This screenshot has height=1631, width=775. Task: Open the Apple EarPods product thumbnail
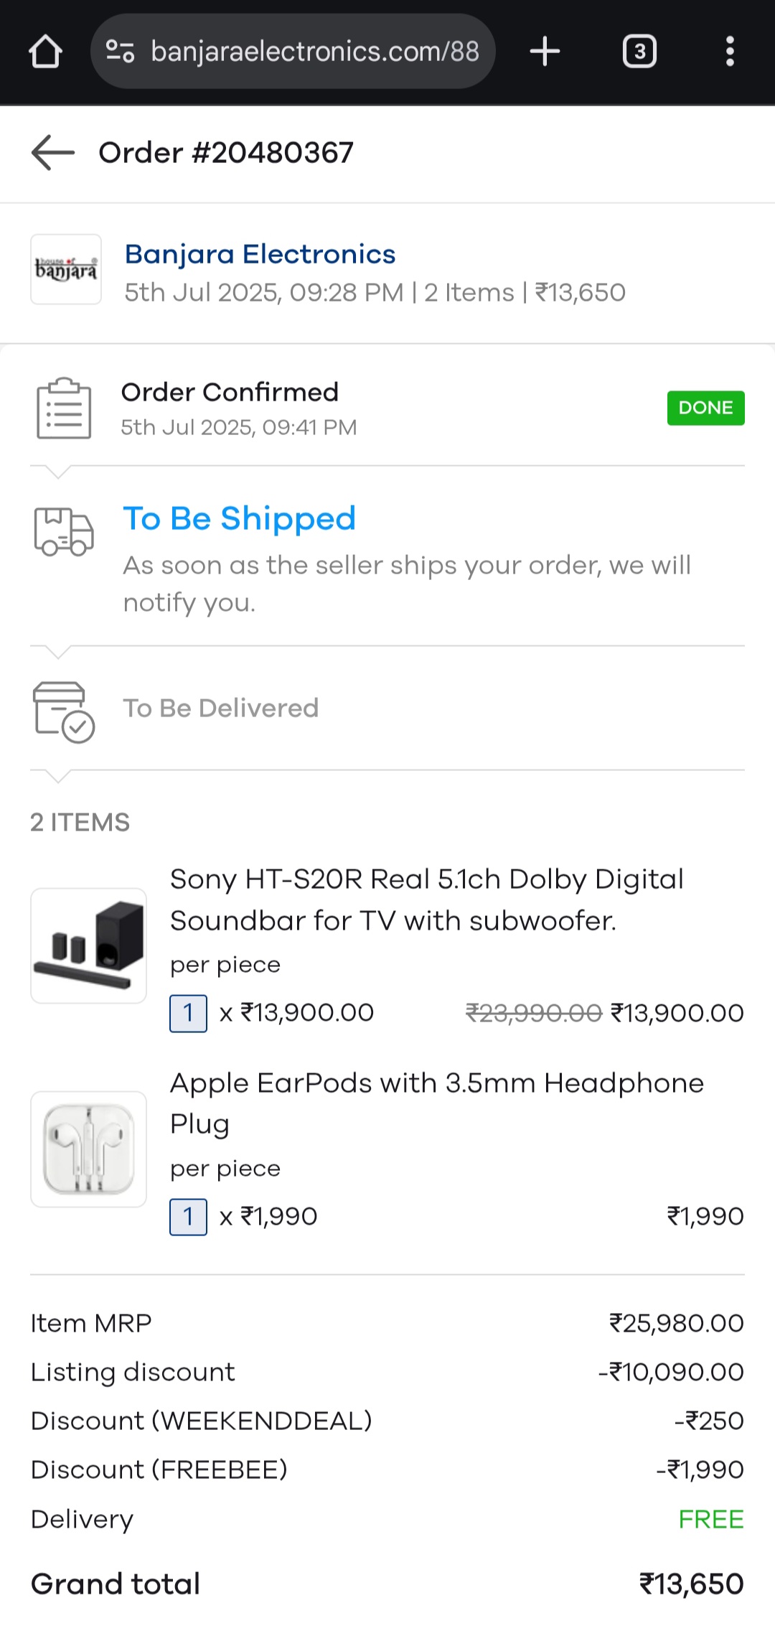point(89,1149)
